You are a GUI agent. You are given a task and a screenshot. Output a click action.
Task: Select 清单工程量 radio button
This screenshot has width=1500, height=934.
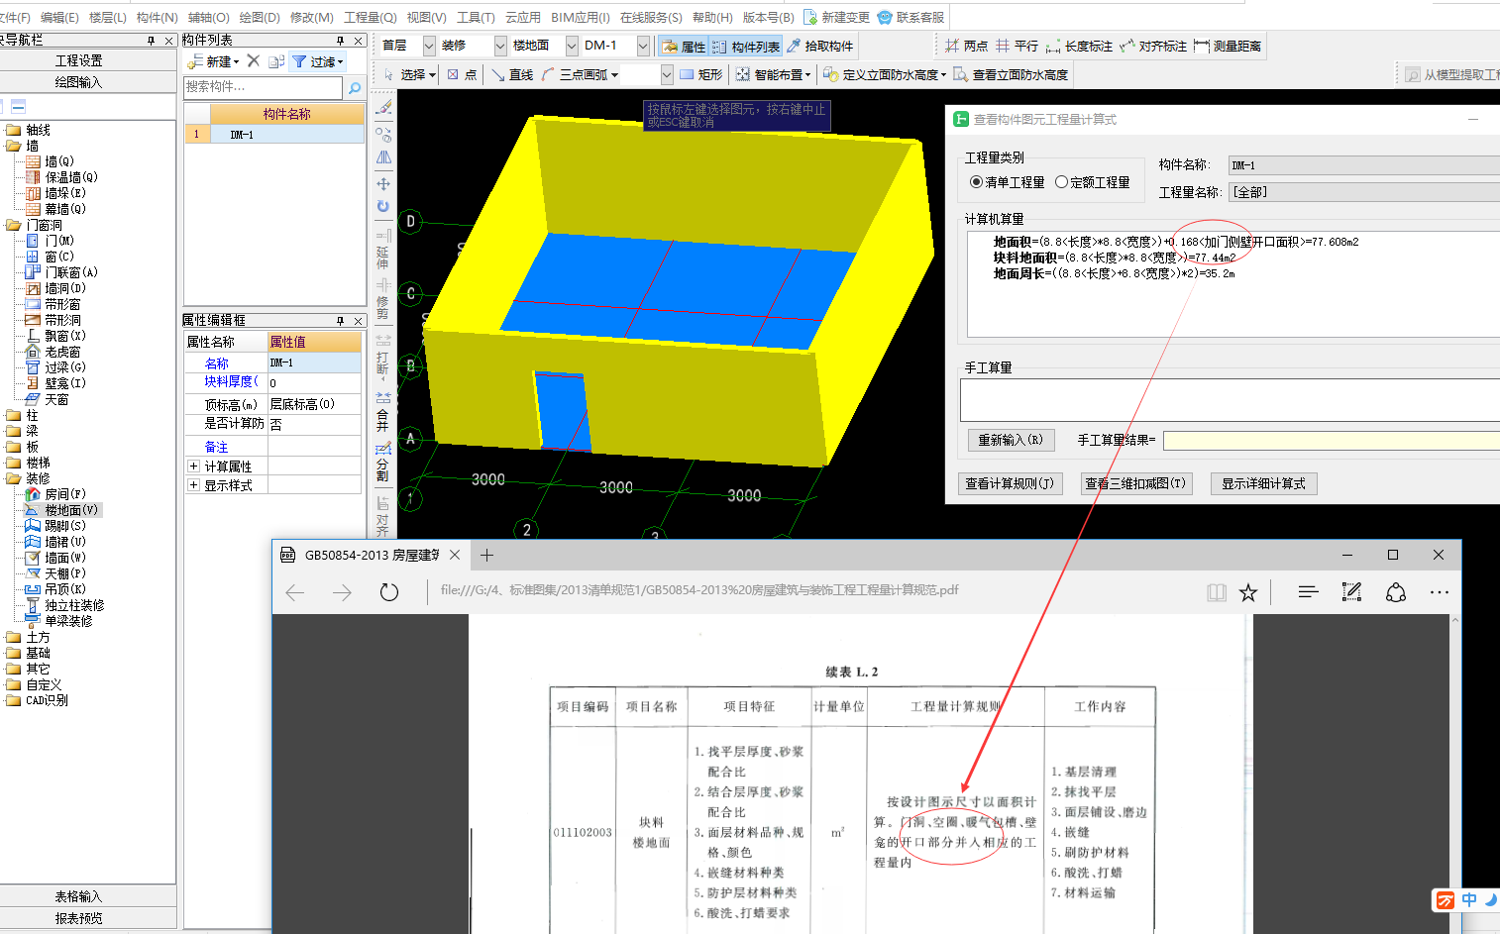pyautogui.click(x=976, y=182)
